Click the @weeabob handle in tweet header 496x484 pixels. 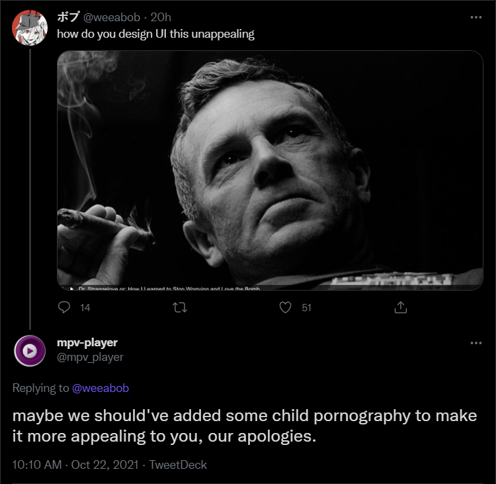pyautogui.click(x=112, y=17)
